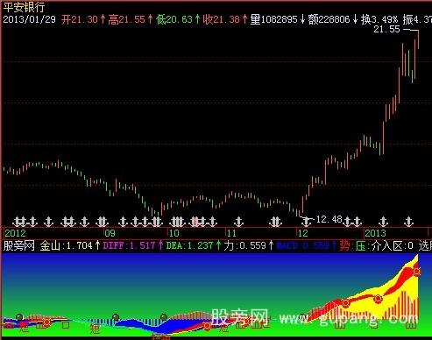Click the 11 month label on time axis
Image resolution: width=432 pixels, height=340 pixels.
[231, 233]
